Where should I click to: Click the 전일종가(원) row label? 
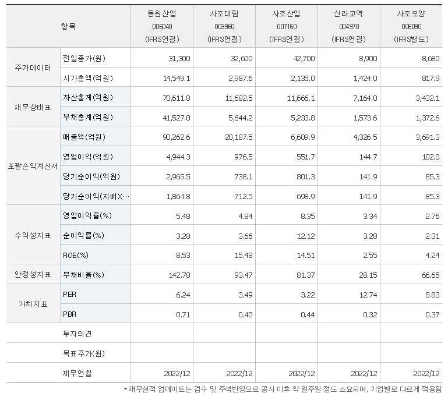point(84,58)
